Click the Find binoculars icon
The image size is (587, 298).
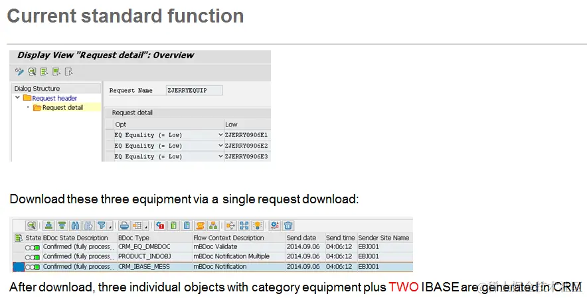click(x=75, y=226)
